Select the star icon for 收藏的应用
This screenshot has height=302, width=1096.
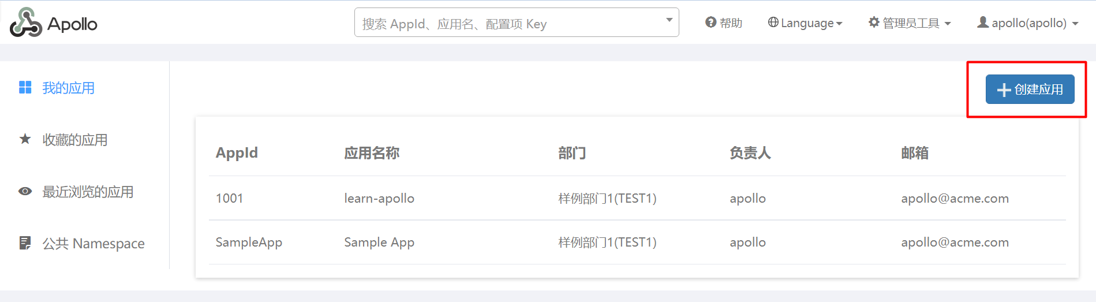click(25, 139)
